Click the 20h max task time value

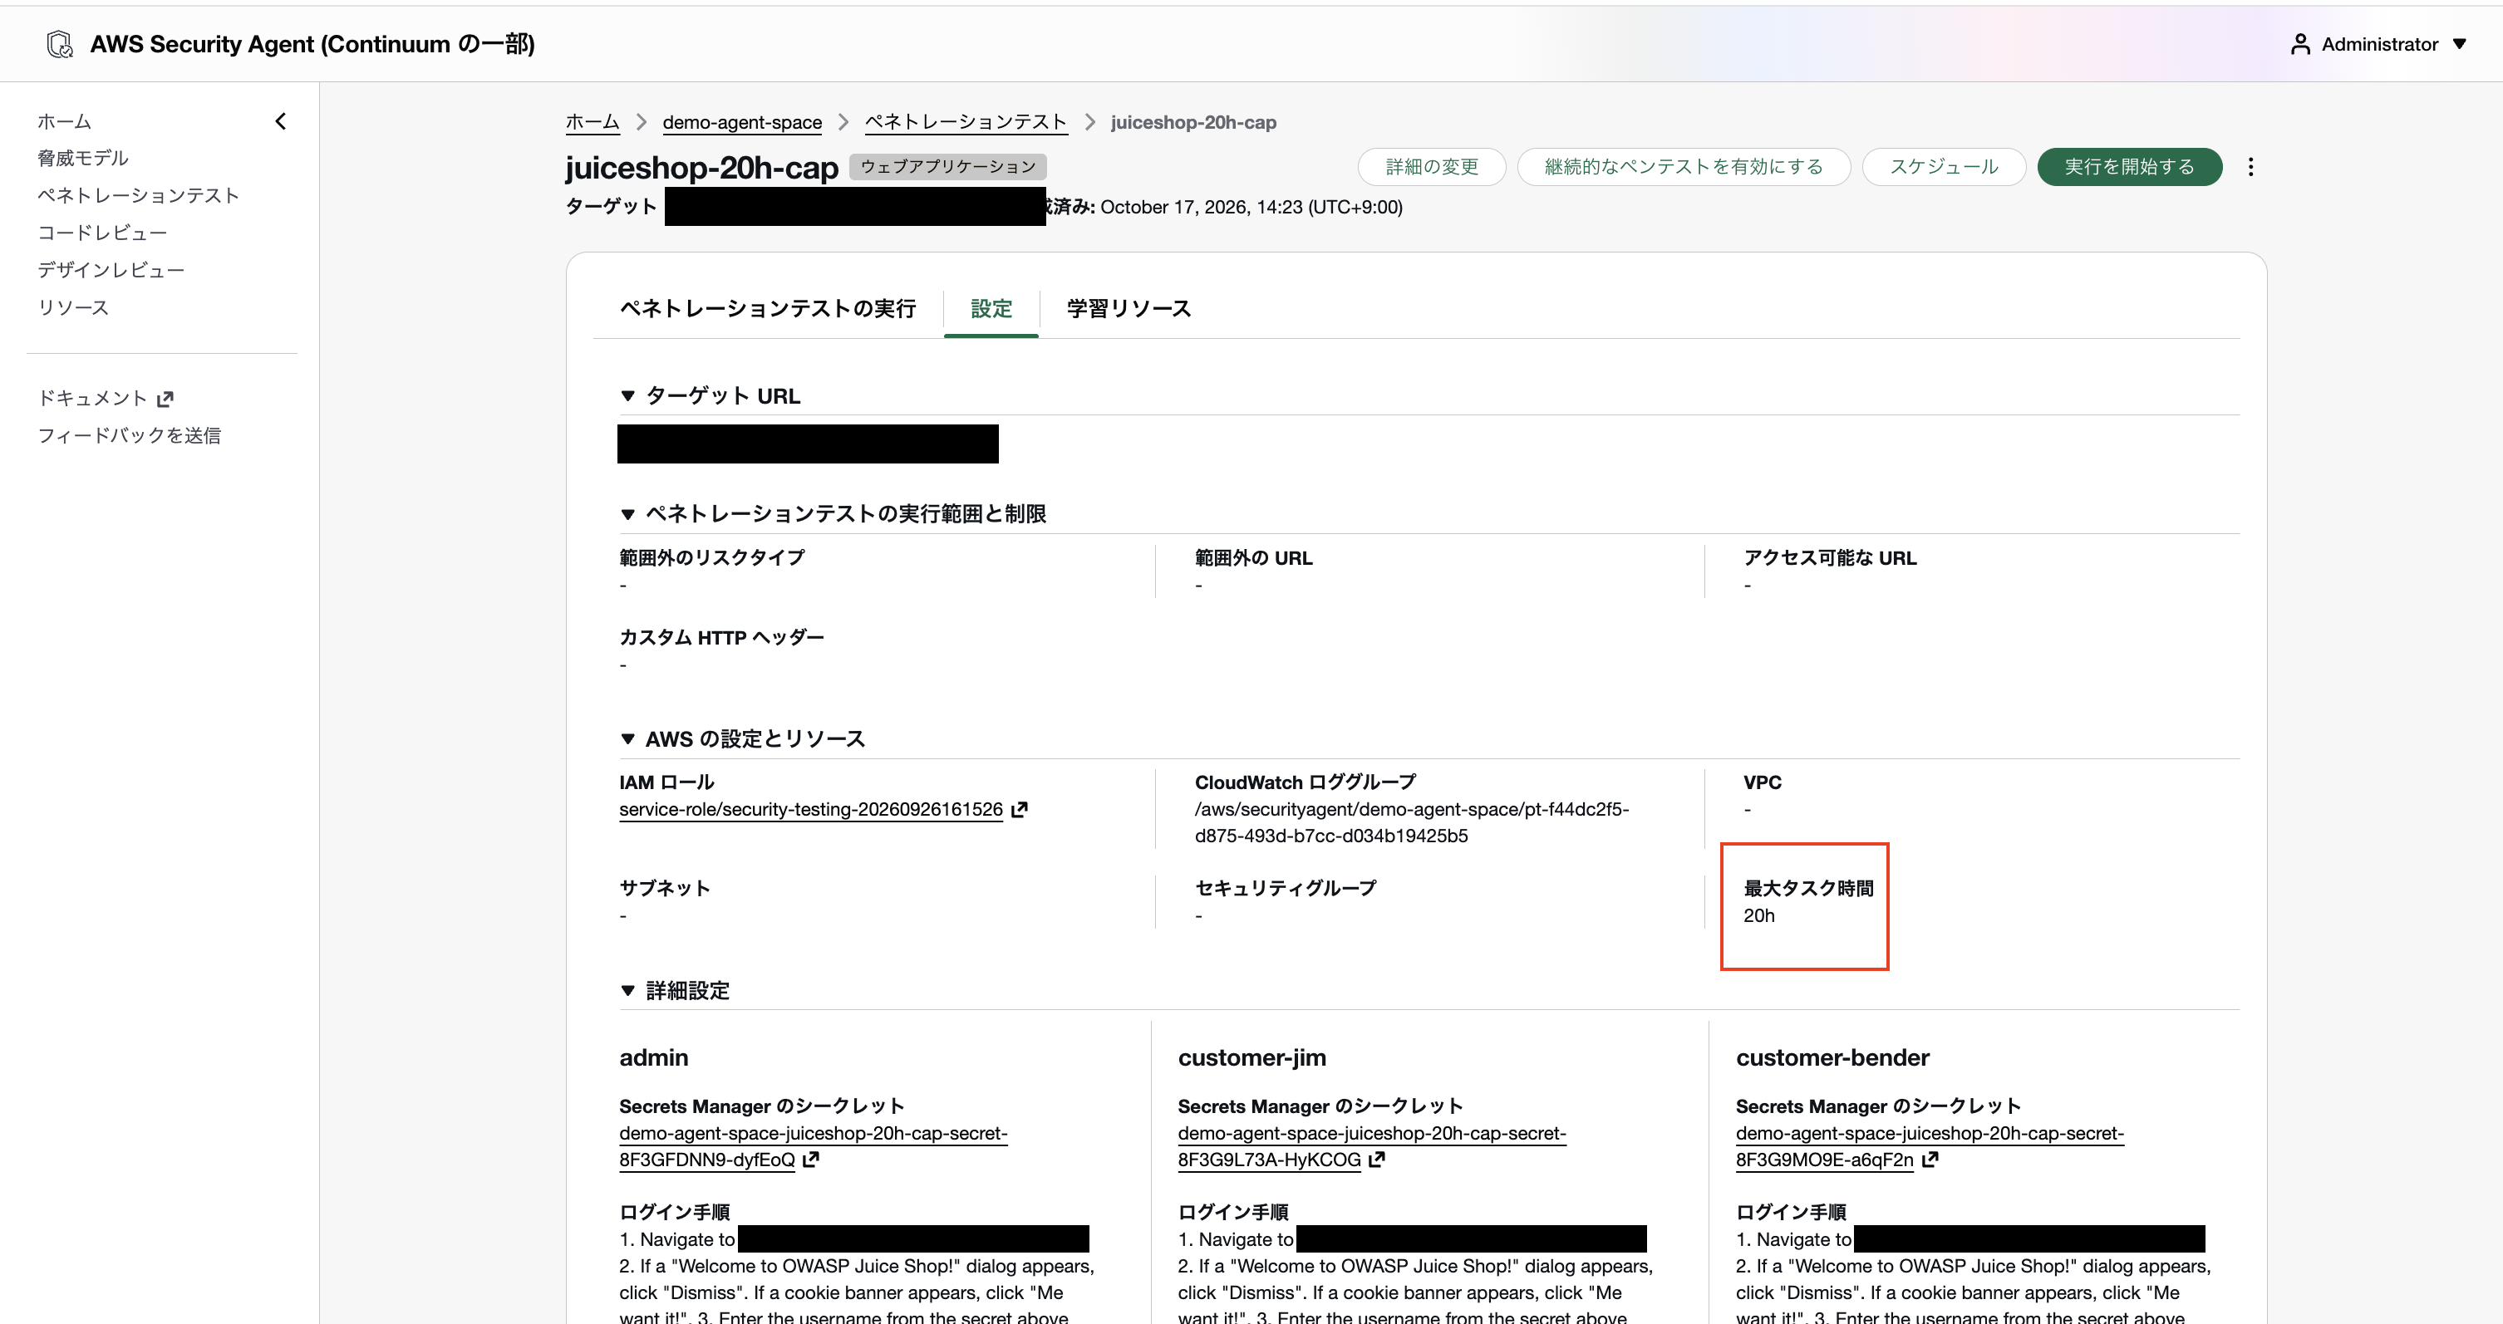click(1758, 915)
